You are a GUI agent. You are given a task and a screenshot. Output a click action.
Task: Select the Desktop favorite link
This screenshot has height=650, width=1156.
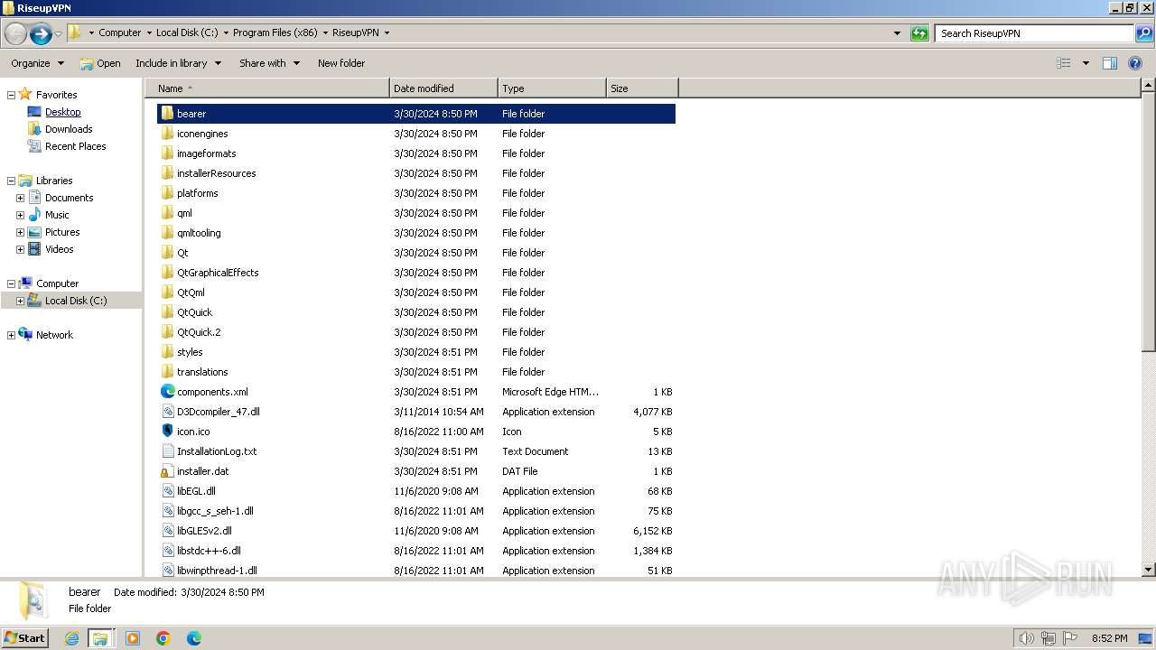pyautogui.click(x=63, y=112)
